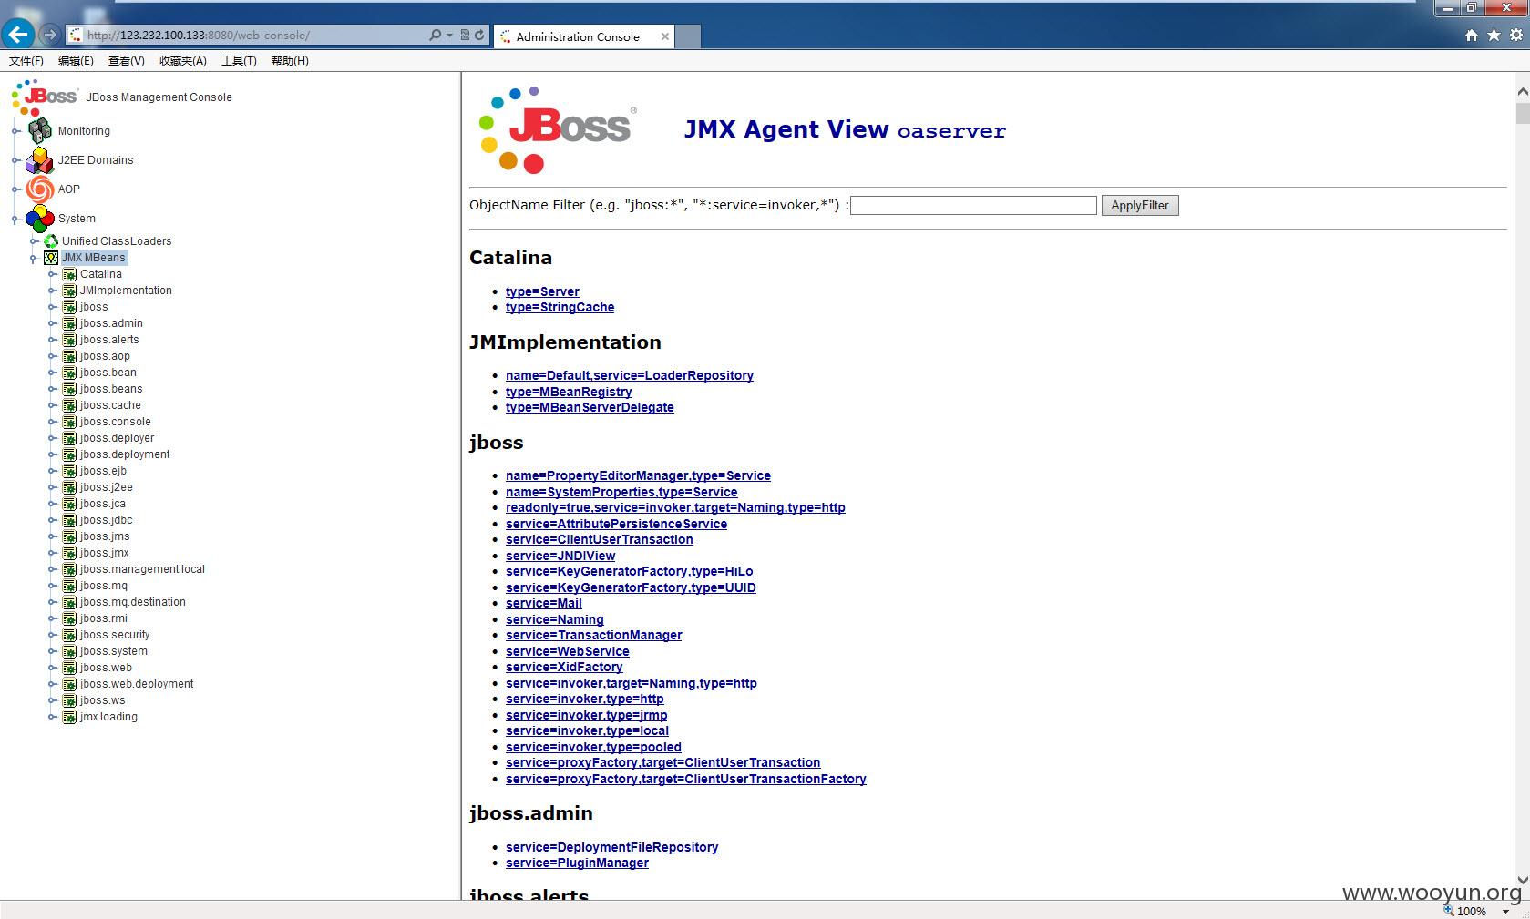Open the 编辑(E) menu
This screenshot has width=1530, height=919.
(x=76, y=61)
